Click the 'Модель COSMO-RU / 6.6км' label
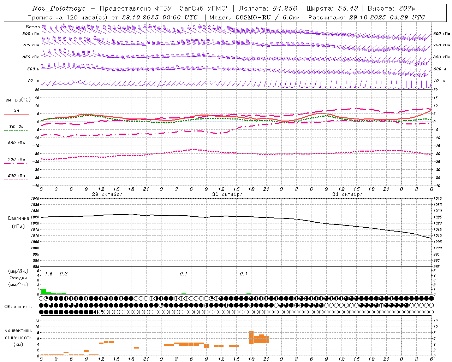 pyautogui.click(x=254, y=17)
